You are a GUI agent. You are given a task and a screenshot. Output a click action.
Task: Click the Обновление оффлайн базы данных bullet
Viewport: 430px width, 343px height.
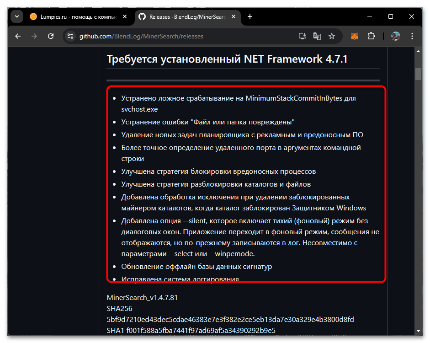[x=196, y=267]
